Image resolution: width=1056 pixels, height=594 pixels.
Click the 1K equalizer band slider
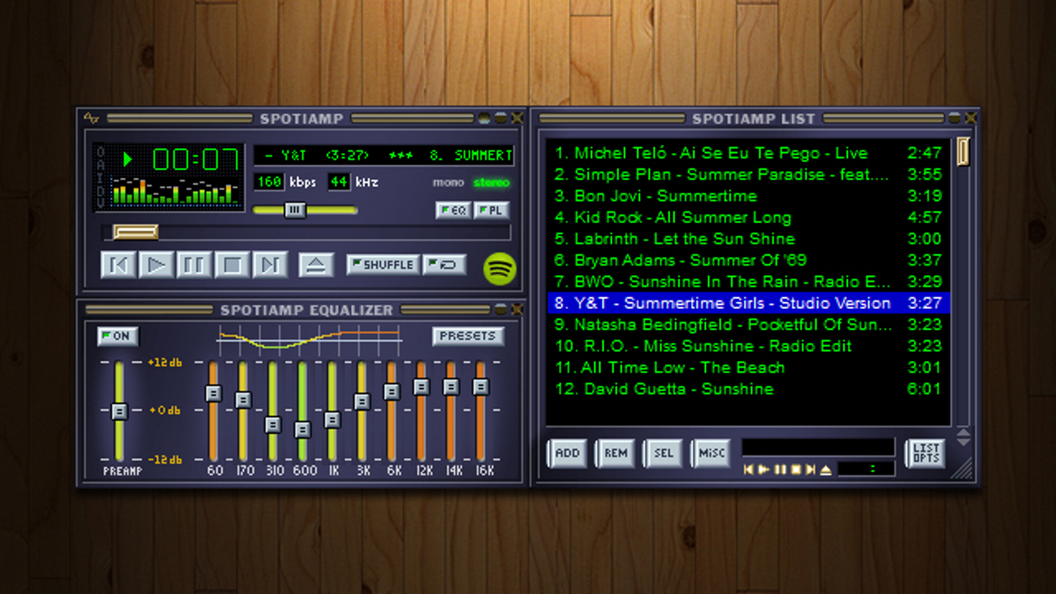(333, 420)
